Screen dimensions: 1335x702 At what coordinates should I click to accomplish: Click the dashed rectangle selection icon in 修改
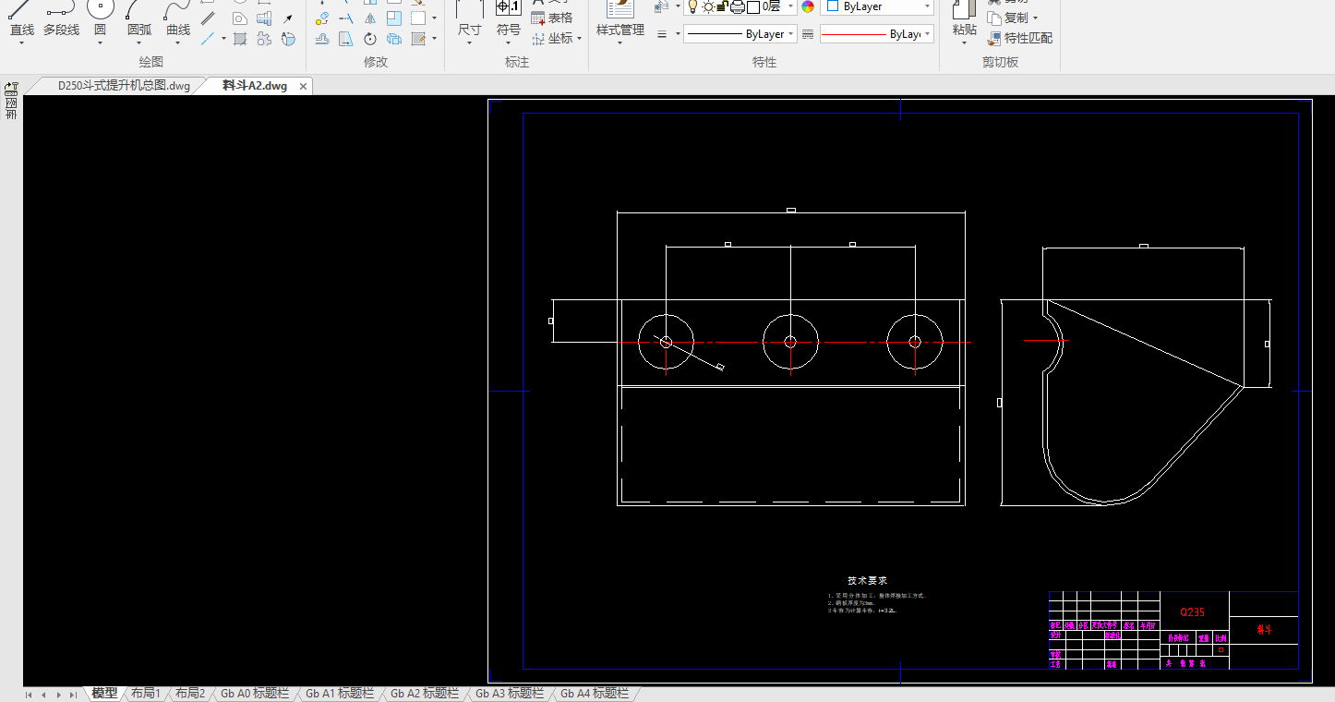point(418,18)
